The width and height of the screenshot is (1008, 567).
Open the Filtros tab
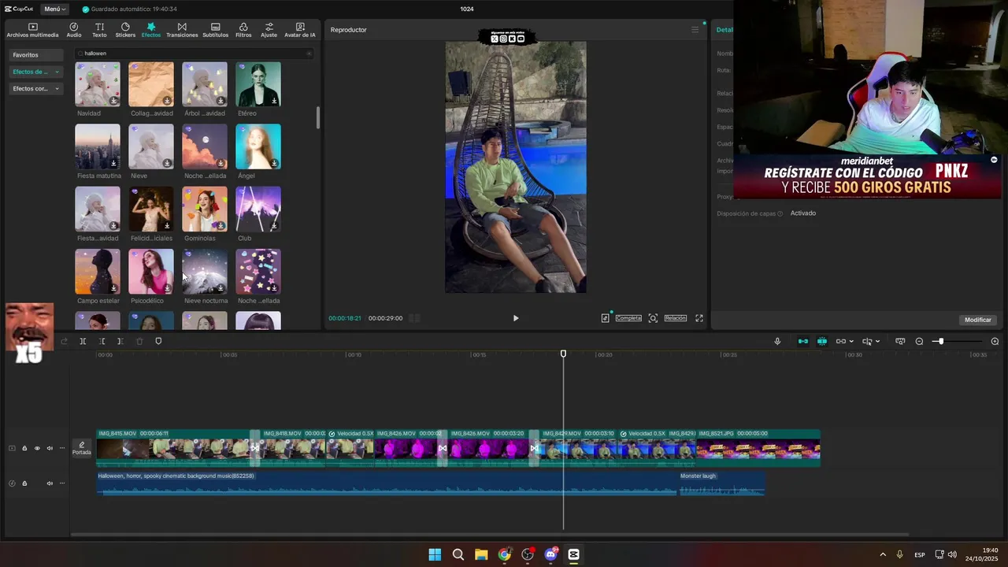[x=243, y=30]
